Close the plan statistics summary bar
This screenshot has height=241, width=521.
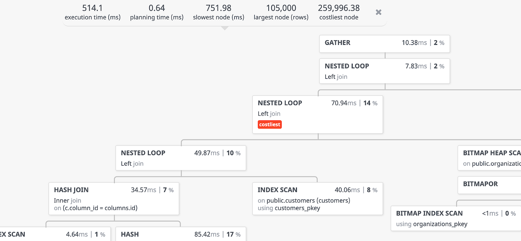[x=378, y=12]
